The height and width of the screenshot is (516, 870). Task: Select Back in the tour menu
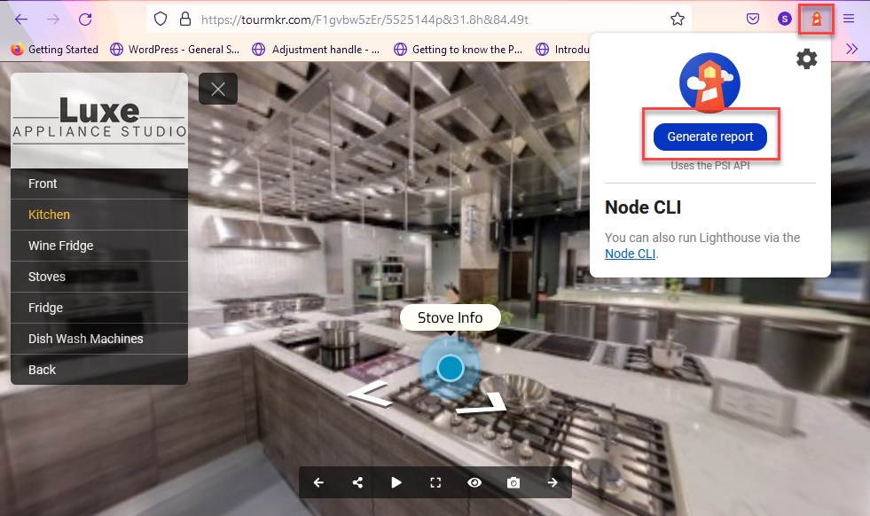click(99, 370)
